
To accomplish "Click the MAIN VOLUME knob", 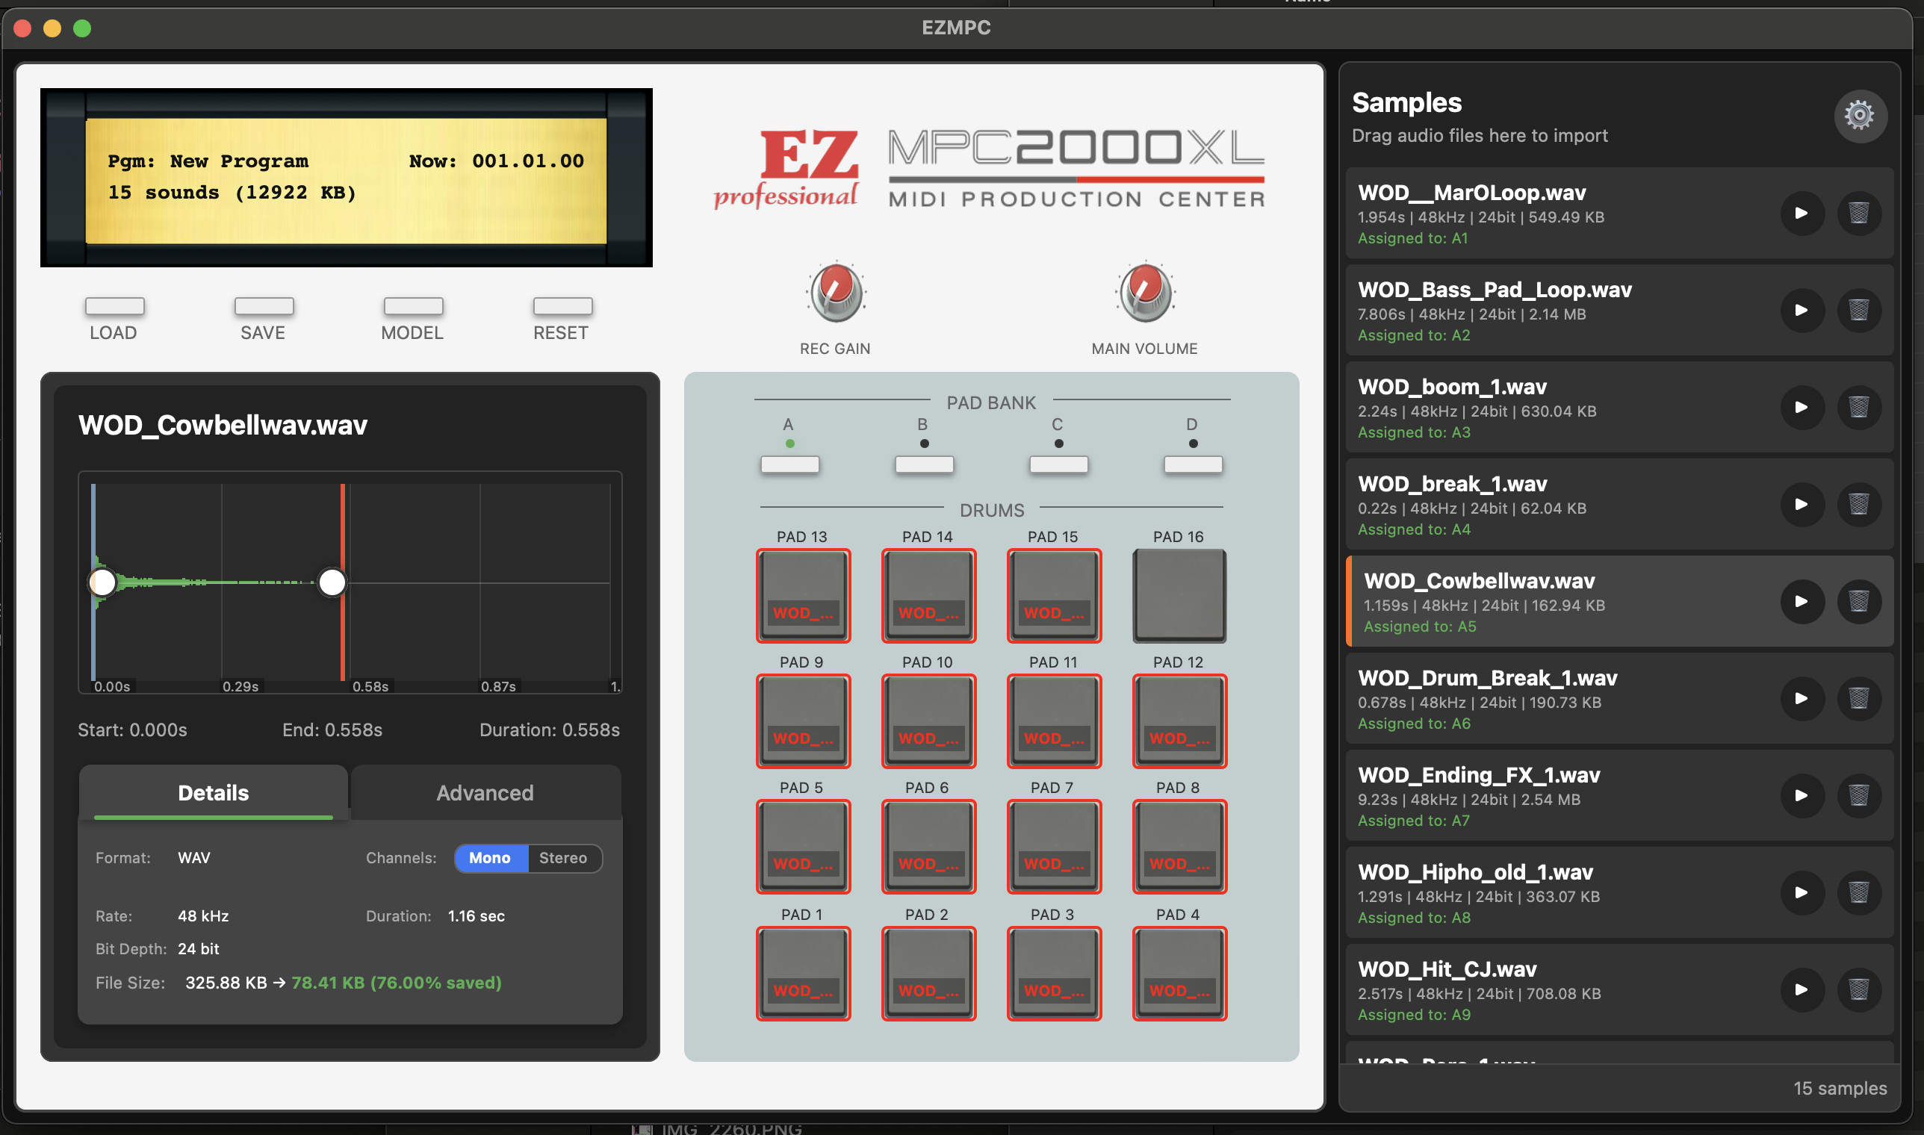I will click(1145, 292).
